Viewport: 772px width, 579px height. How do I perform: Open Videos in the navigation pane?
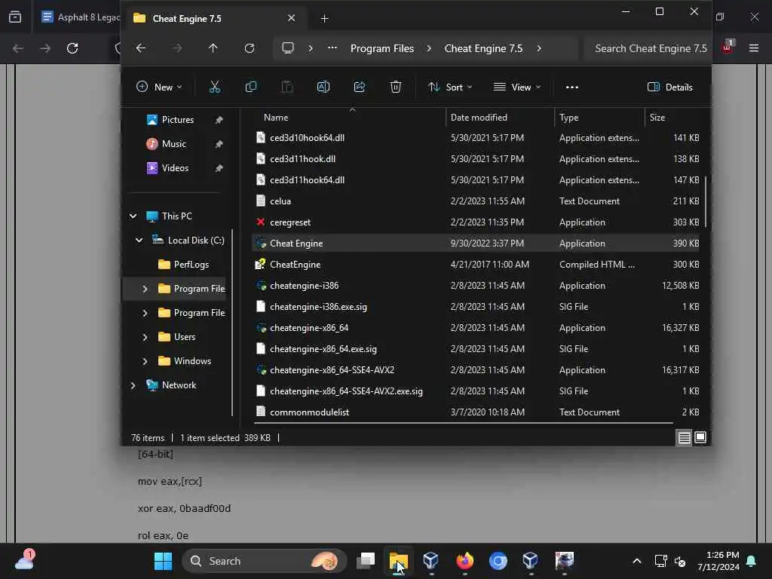[x=175, y=168]
